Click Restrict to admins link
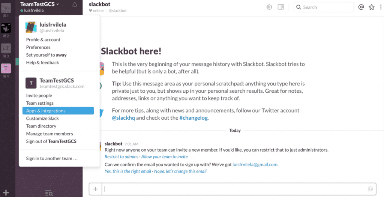 (121, 156)
